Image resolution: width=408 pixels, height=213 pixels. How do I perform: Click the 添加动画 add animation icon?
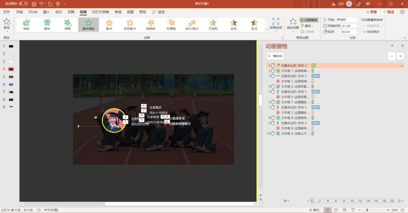293,22
